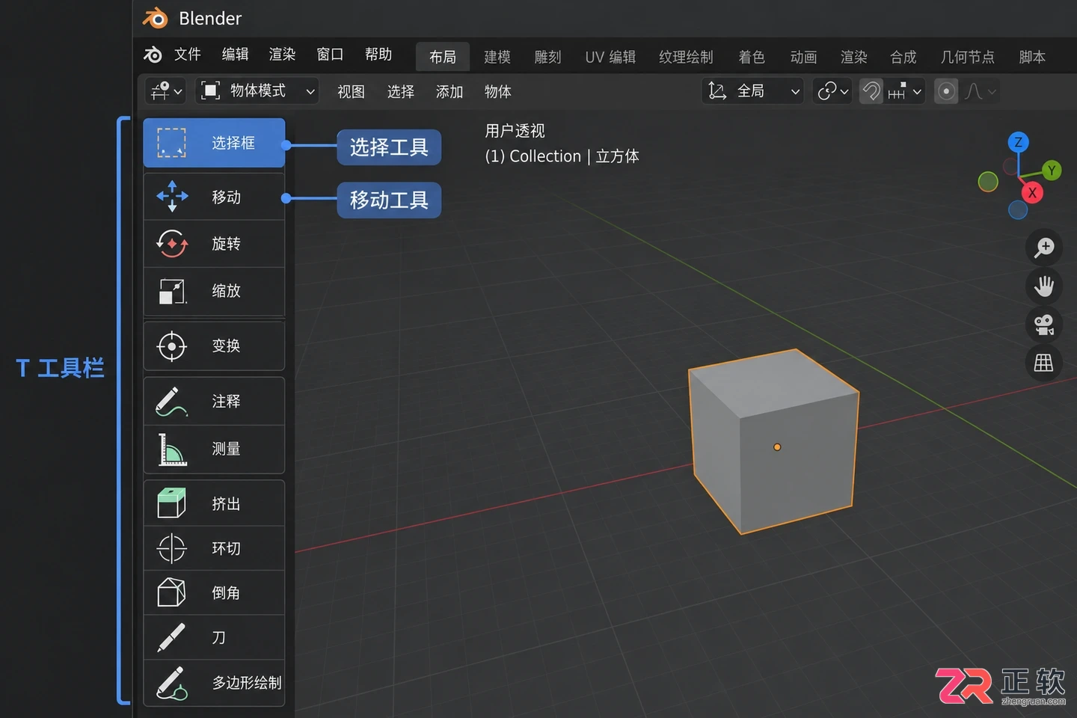Activate the 环切 loop cut tool
This screenshot has height=718, width=1077.
pos(214,548)
